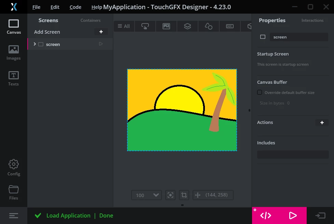Image resolution: width=334 pixels, height=224 pixels.
Task: Click the move position coordinates control
Action: pyautogui.click(x=213, y=195)
